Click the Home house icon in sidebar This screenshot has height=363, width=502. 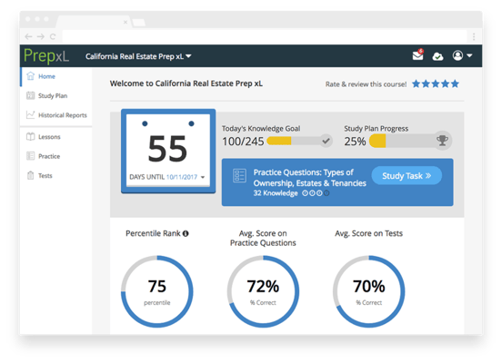click(30, 76)
